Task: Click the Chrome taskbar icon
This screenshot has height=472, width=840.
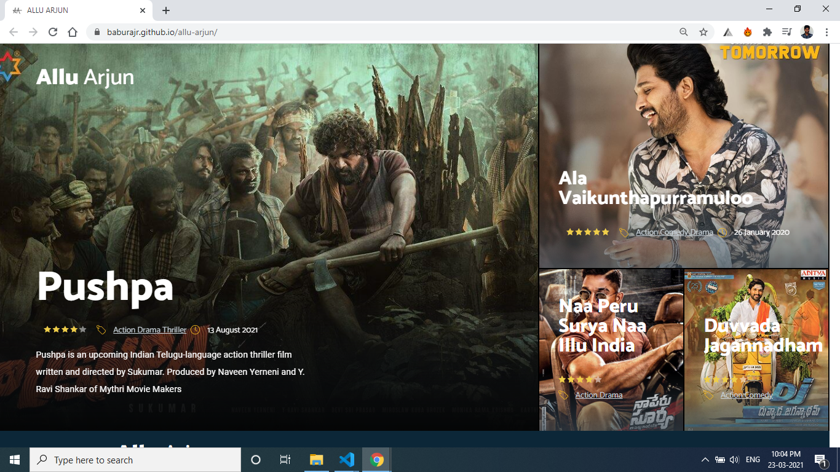Action: (x=377, y=460)
